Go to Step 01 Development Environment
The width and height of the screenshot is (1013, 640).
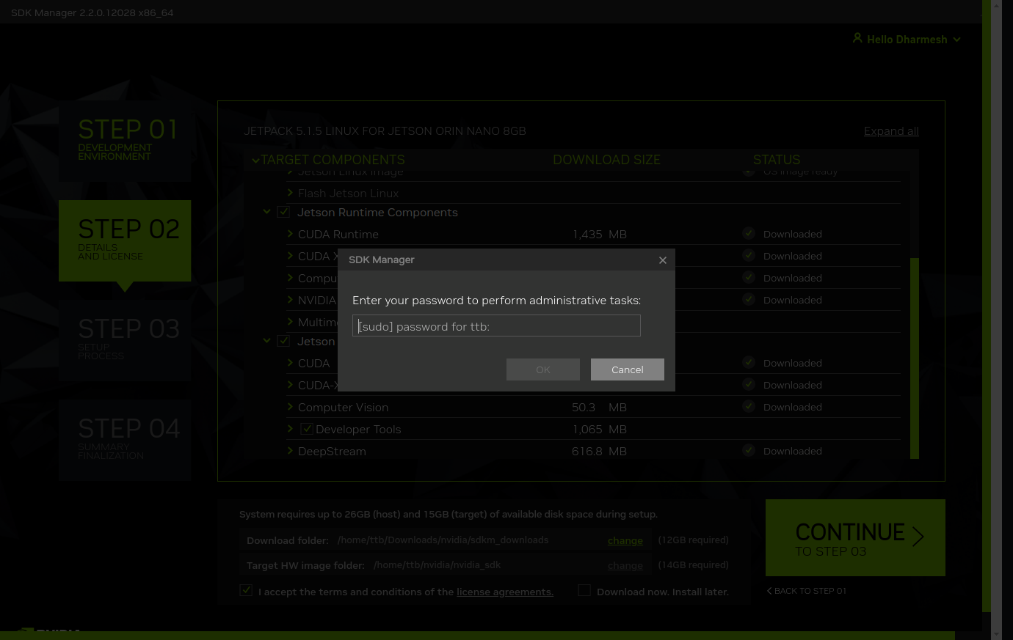pyautogui.click(x=125, y=141)
